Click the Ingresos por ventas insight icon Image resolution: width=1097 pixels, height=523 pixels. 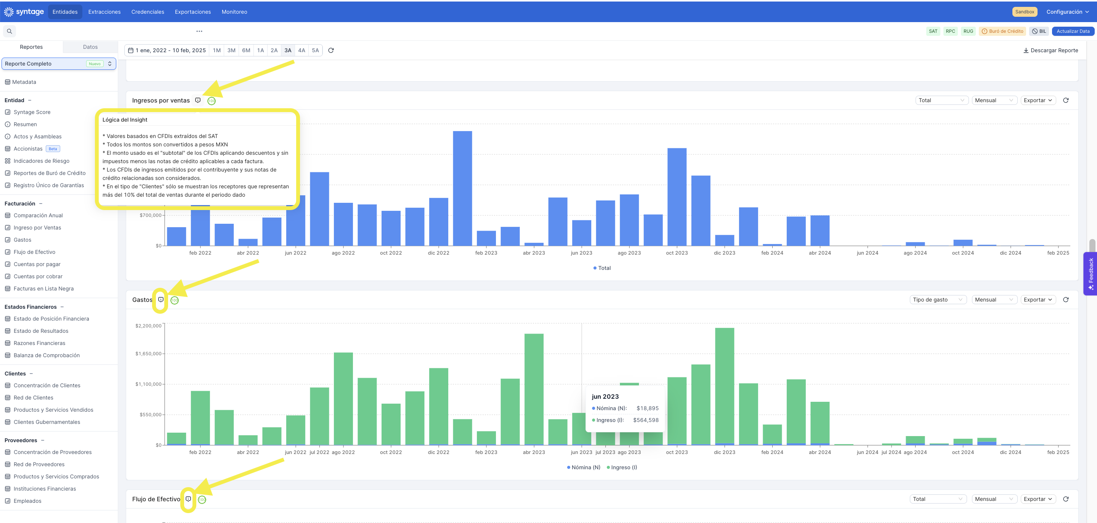198,100
